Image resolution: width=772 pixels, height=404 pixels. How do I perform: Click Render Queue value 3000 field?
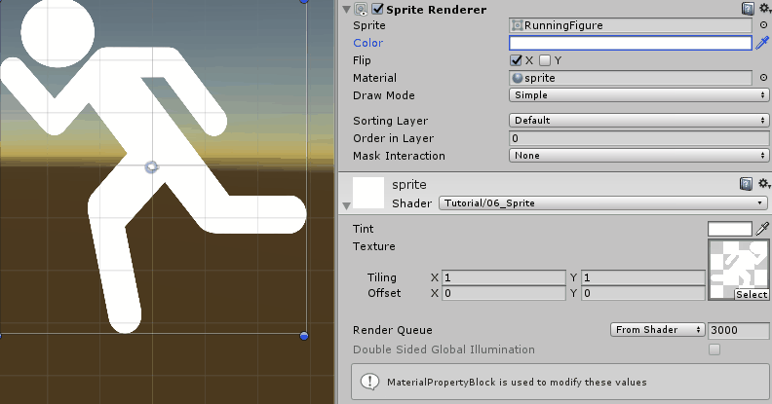click(739, 330)
